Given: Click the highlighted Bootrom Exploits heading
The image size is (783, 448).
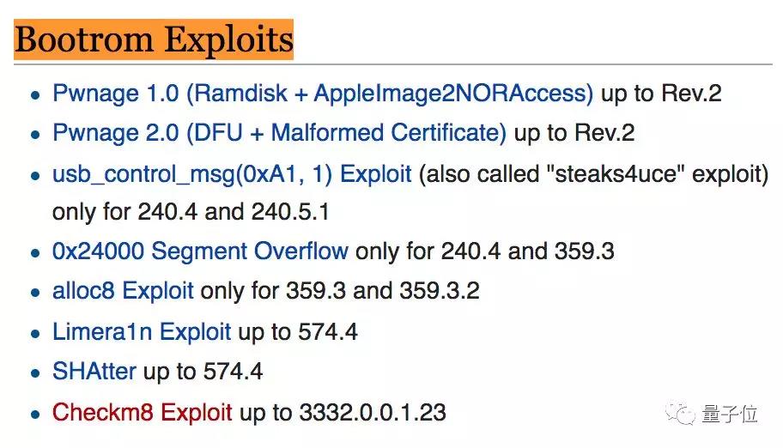Looking at the screenshot, I should pos(154,39).
